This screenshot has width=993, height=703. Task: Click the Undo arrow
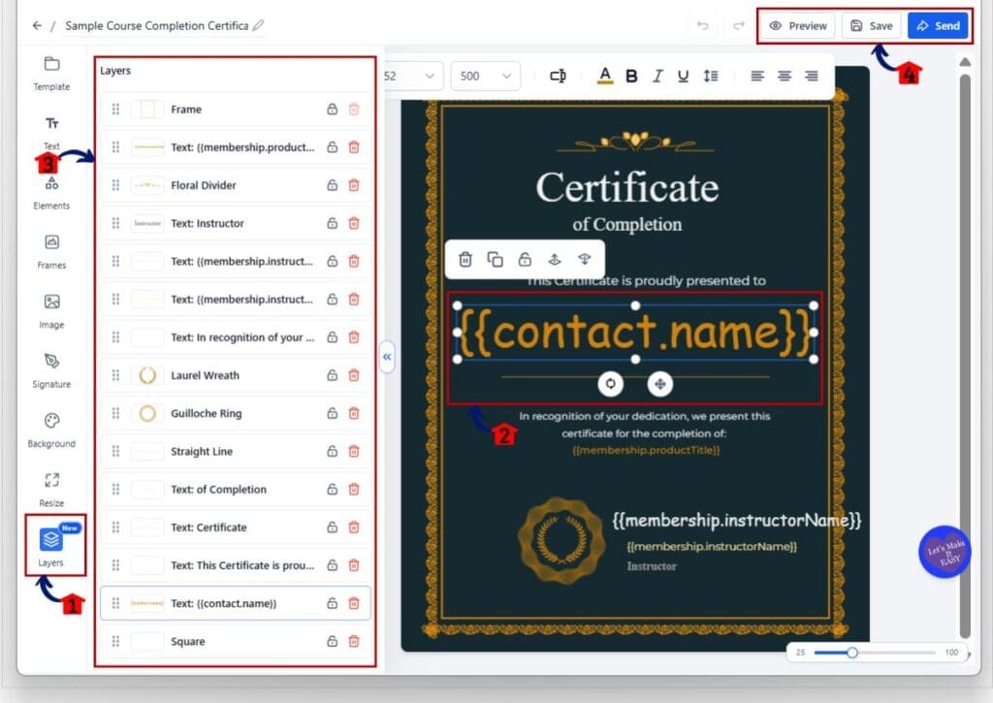pyautogui.click(x=702, y=25)
